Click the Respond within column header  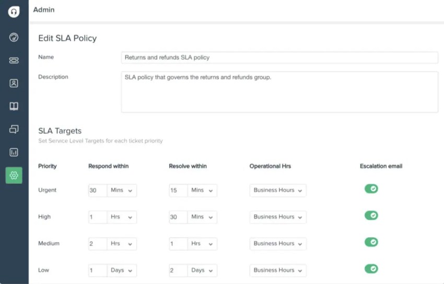109,166
